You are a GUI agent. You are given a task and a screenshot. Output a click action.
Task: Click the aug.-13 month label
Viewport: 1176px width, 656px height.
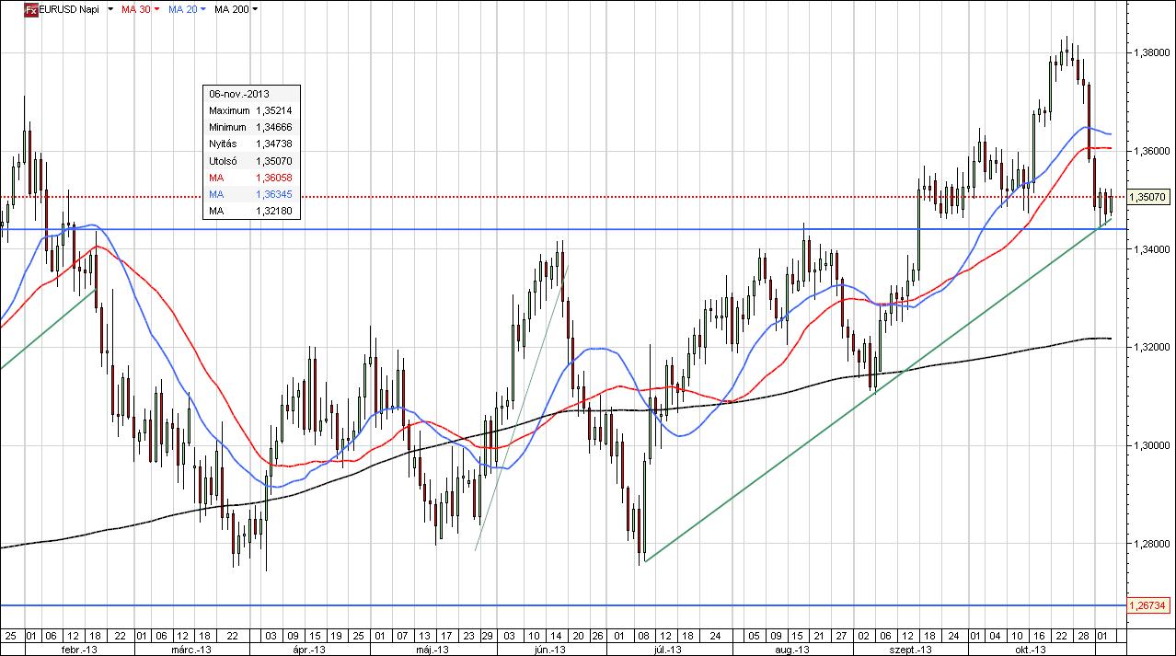click(x=792, y=650)
